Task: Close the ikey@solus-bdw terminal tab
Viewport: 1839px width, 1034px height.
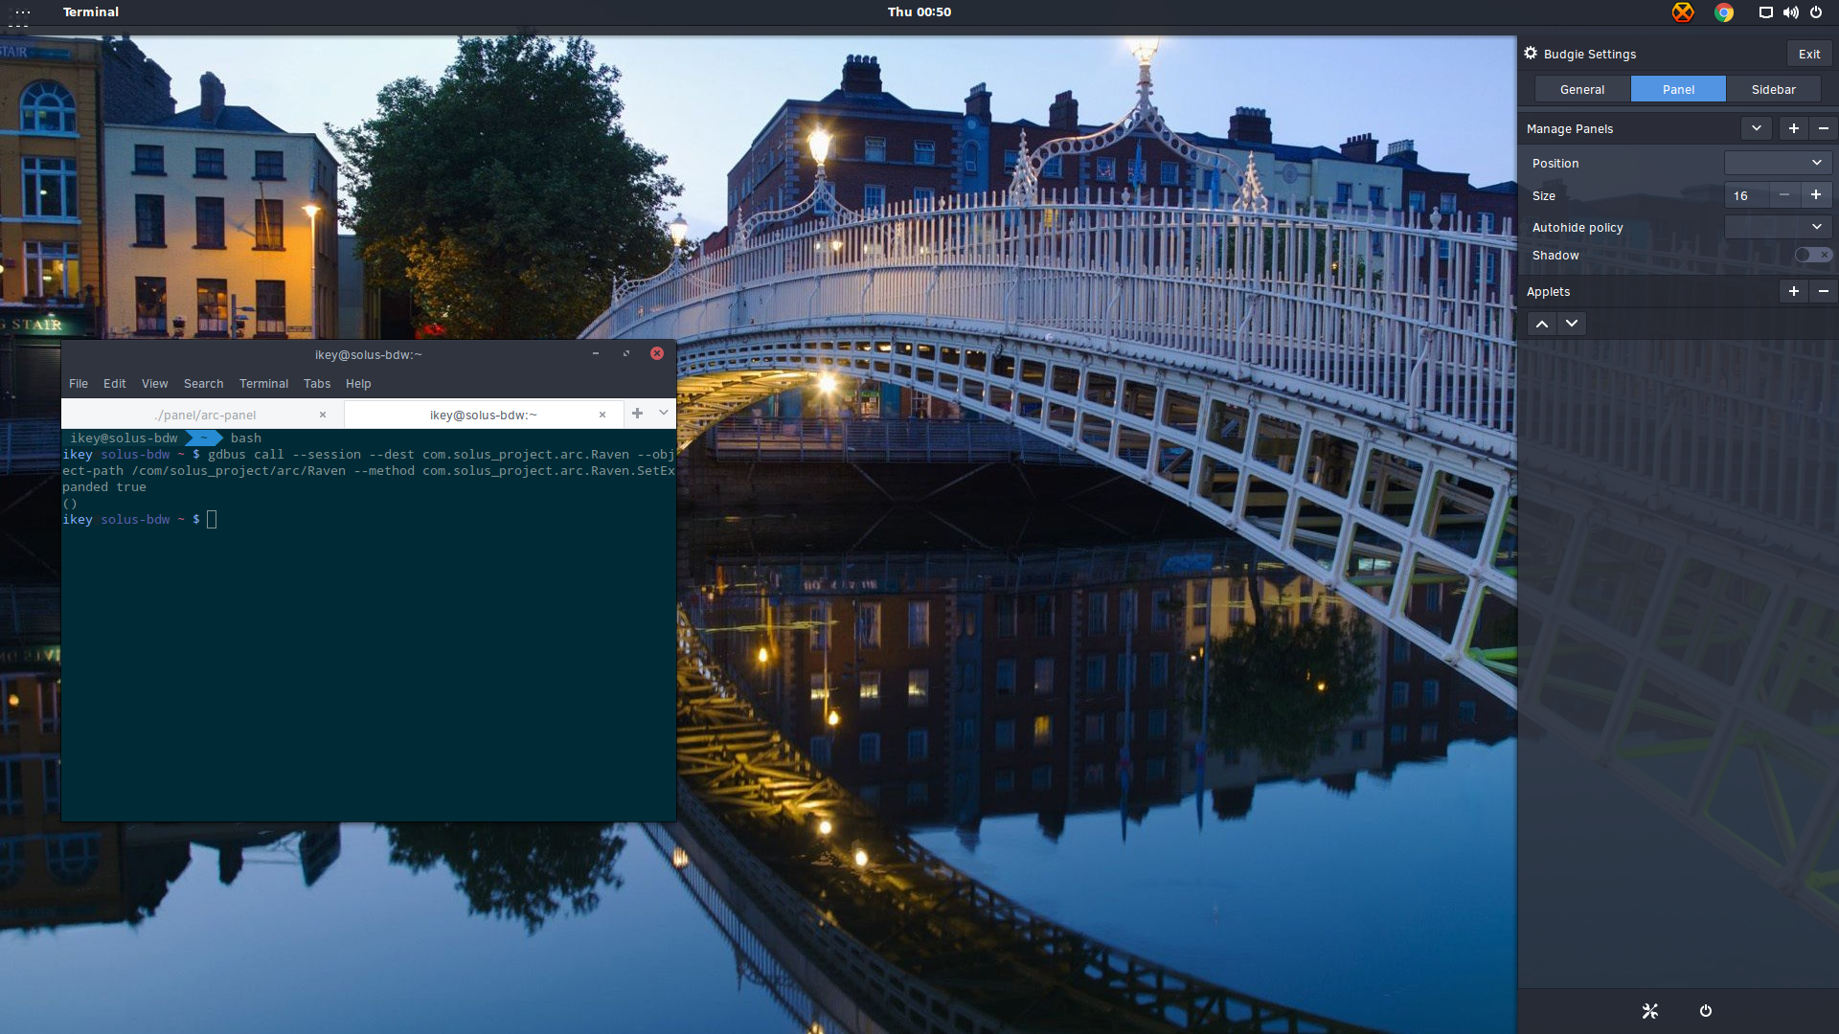Action: [602, 415]
